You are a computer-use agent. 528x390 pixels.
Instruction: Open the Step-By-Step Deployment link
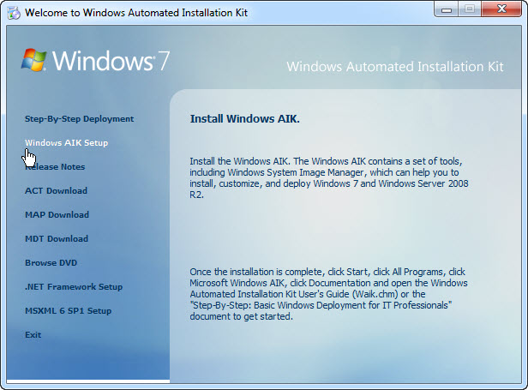point(79,119)
